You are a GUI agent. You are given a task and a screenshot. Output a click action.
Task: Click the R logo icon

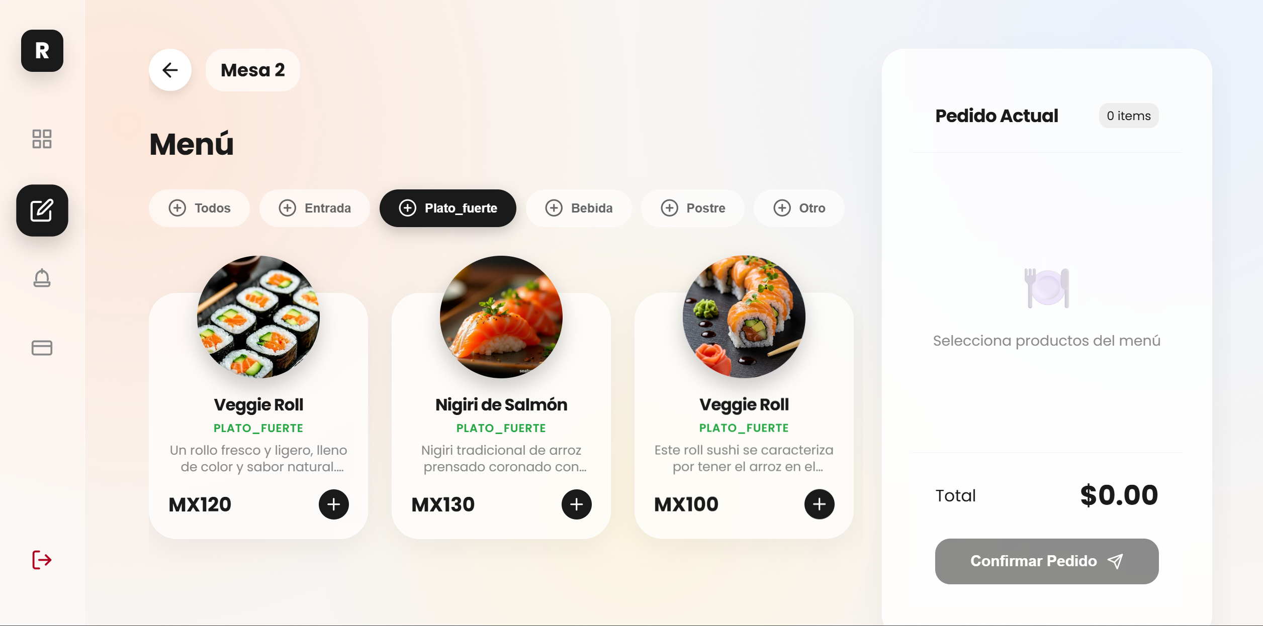[42, 51]
